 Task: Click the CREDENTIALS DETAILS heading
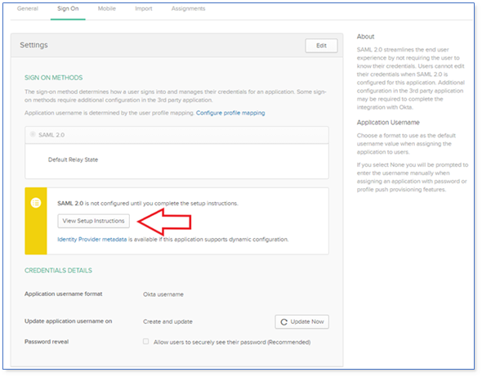tap(58, 271)
